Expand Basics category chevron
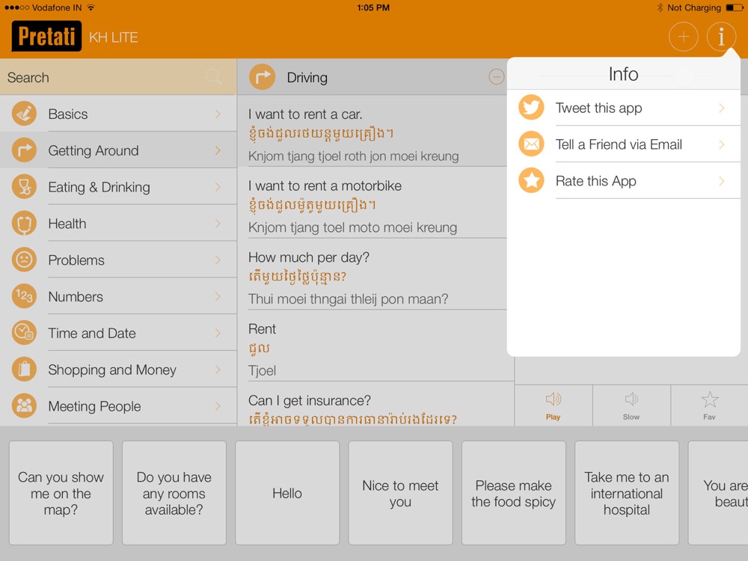The height and width of the screenshot is (561, 748). point(218,114)
